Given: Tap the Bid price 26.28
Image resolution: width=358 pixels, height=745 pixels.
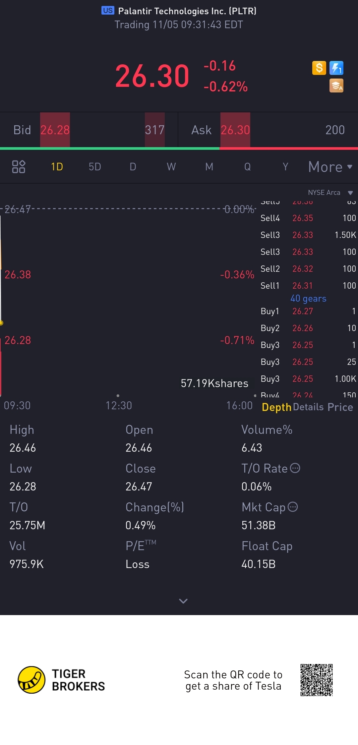Looking at the screenshot, I should 55,130.
